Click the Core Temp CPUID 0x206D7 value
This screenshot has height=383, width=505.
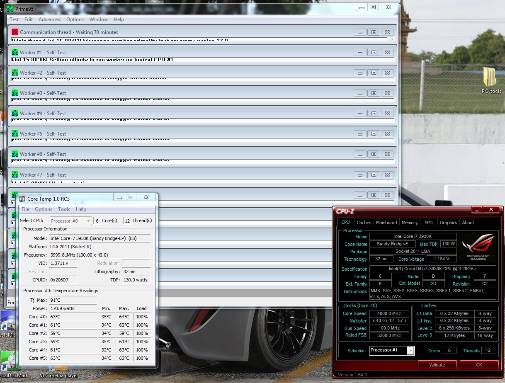tap(63, 280)
